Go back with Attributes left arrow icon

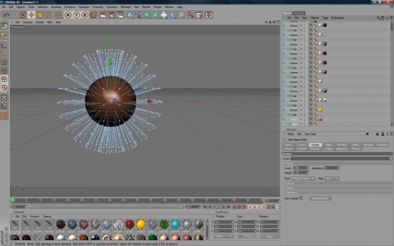pyautogui.click(x=367, y=134)
